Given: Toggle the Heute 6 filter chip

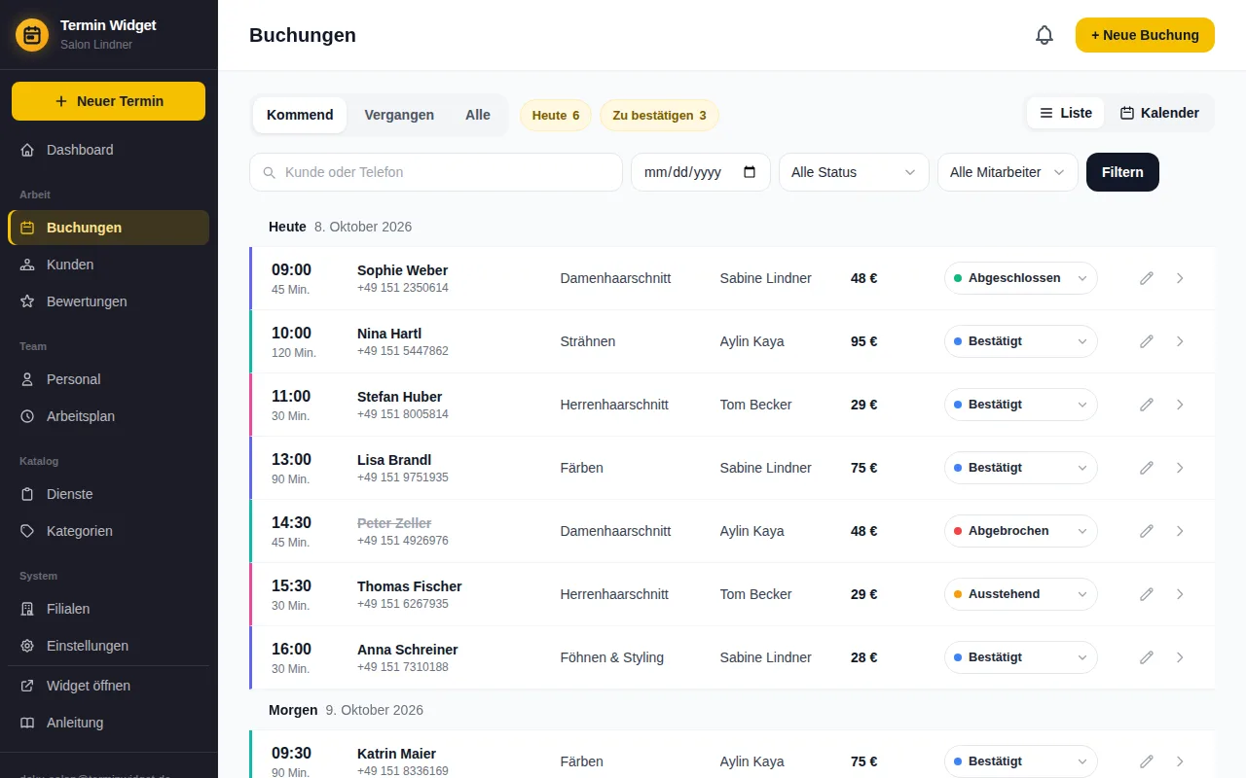Looking at the screenshot, I should pyautogui.click(x=556, y=116).
